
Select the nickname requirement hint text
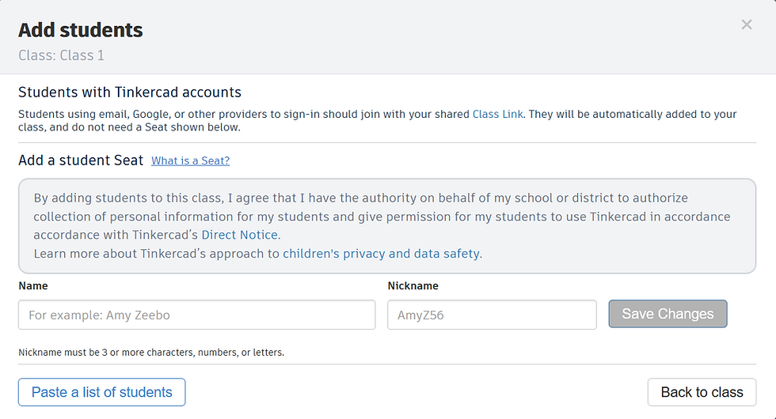pyautogui.click(x=151, y=353)
